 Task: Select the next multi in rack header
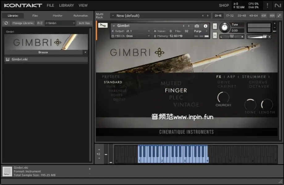click(208, 16)
